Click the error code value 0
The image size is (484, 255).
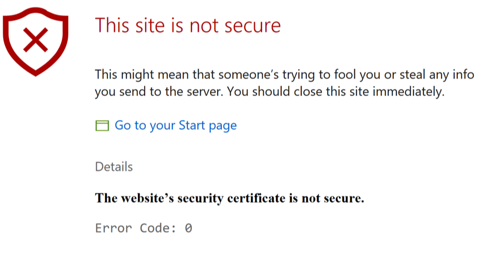tap(189, 228)
